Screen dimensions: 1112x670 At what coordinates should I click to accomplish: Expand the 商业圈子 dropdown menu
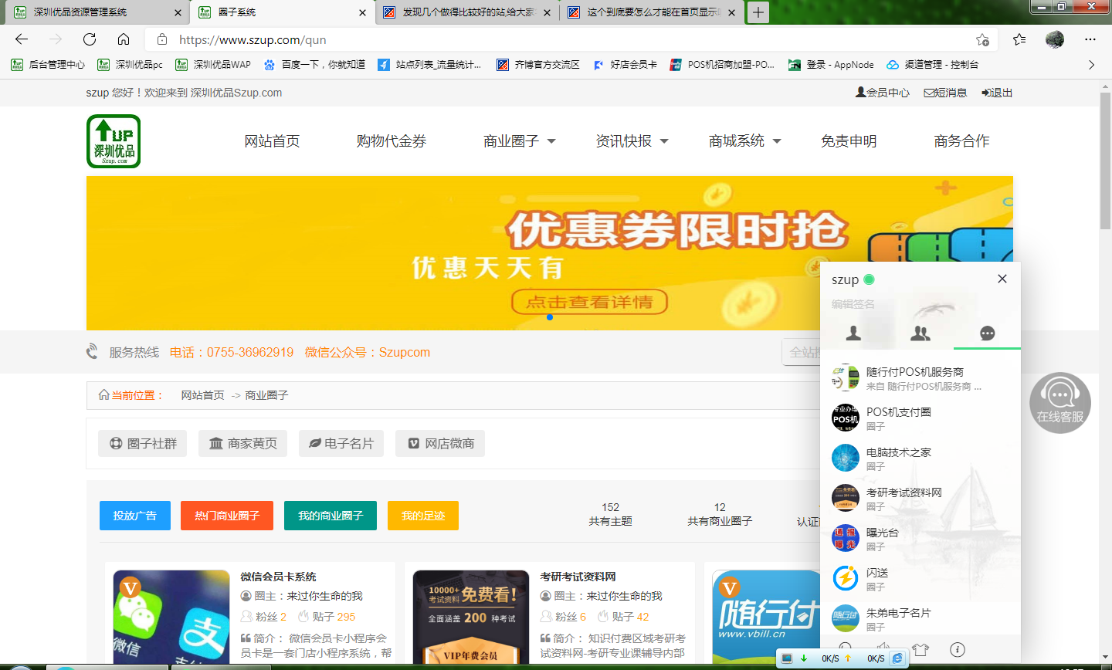519,141
